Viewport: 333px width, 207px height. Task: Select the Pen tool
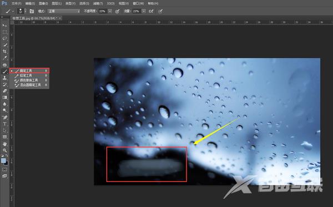(x=4, y=117)
